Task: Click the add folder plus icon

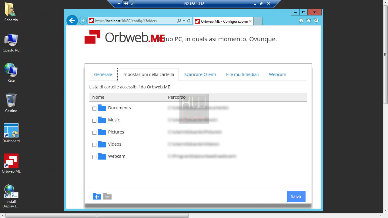Action: (x=97, y=196)
